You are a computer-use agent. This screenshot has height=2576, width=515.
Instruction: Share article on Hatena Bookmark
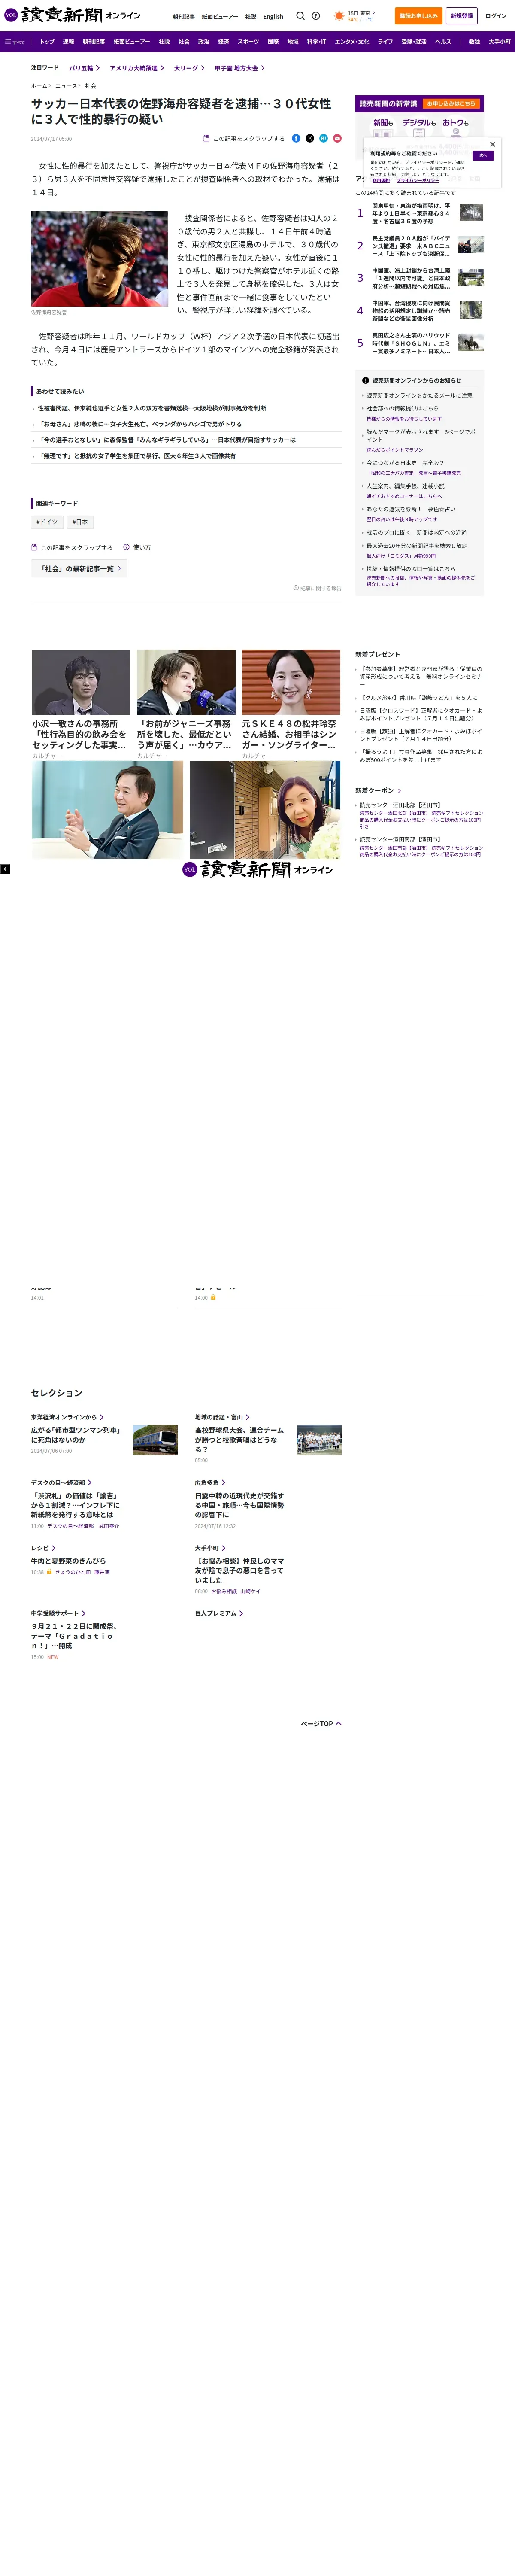click(x=323, y=138)
